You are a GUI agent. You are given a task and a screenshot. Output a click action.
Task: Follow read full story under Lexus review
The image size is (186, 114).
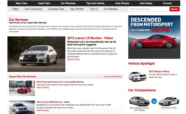(73, 59)
